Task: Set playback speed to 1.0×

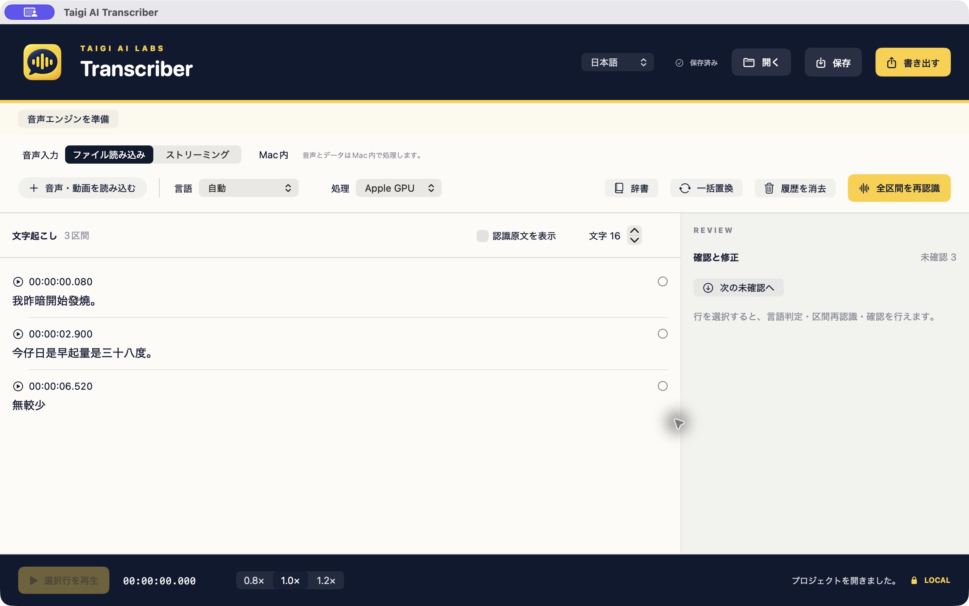Action: [290, 580]
